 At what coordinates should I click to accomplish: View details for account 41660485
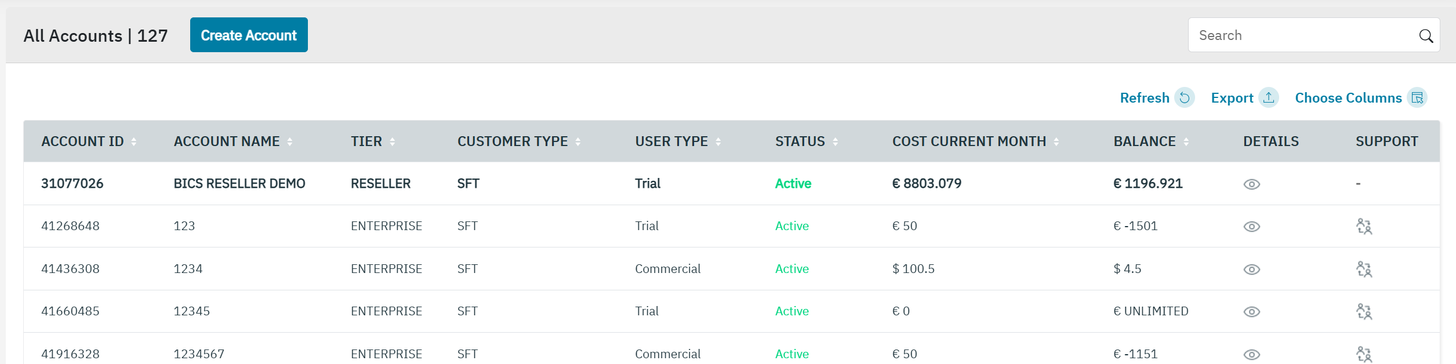click(1252, 312)
